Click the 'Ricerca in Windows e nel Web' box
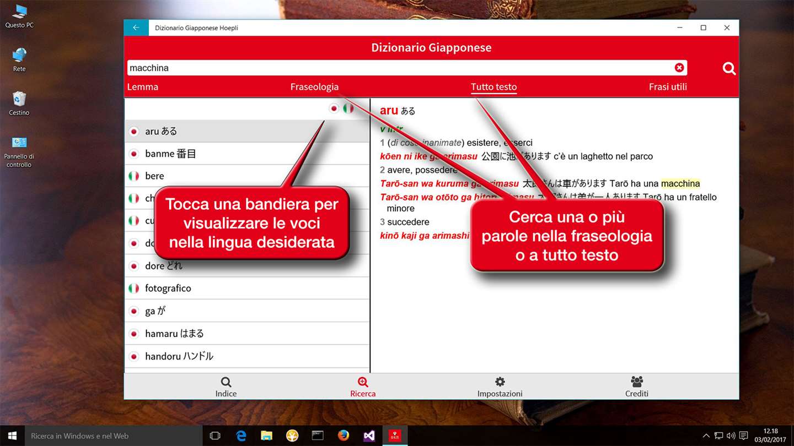 coord(114,436)
